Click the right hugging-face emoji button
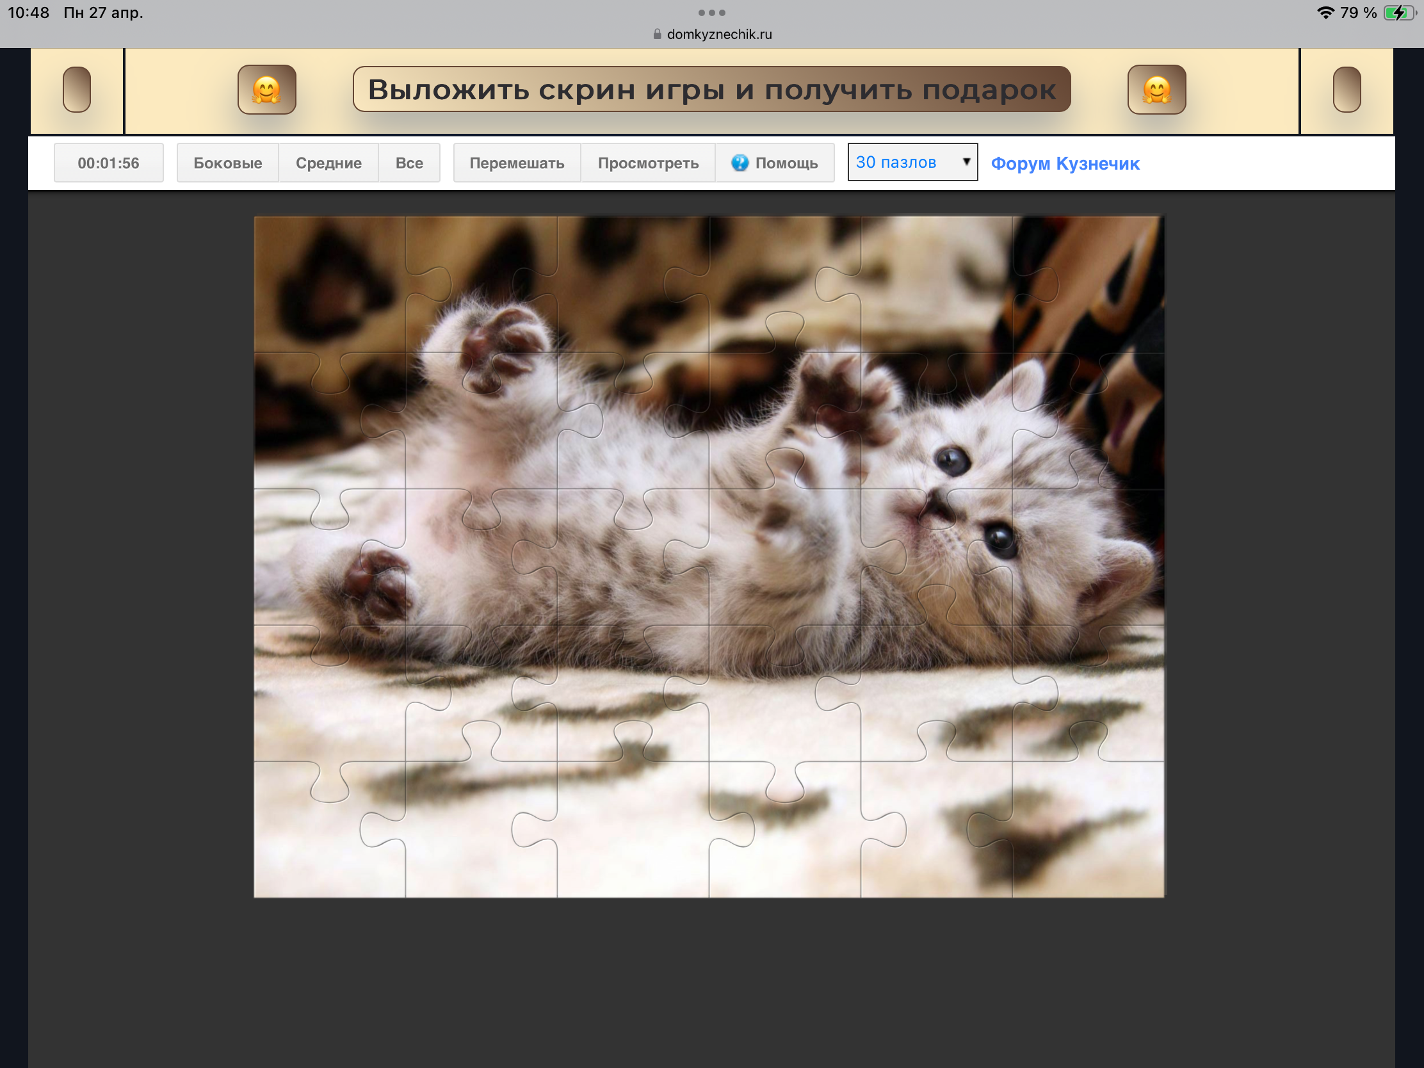Viewport: 1424px width, 1068px height. [1156, 90]
